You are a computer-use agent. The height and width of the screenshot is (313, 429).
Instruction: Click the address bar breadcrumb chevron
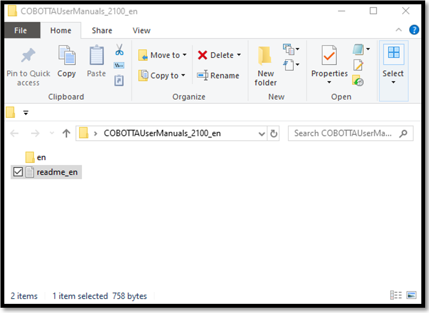tap(95, 134)
